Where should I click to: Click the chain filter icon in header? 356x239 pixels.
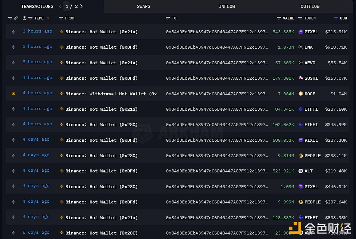point(10,18)
